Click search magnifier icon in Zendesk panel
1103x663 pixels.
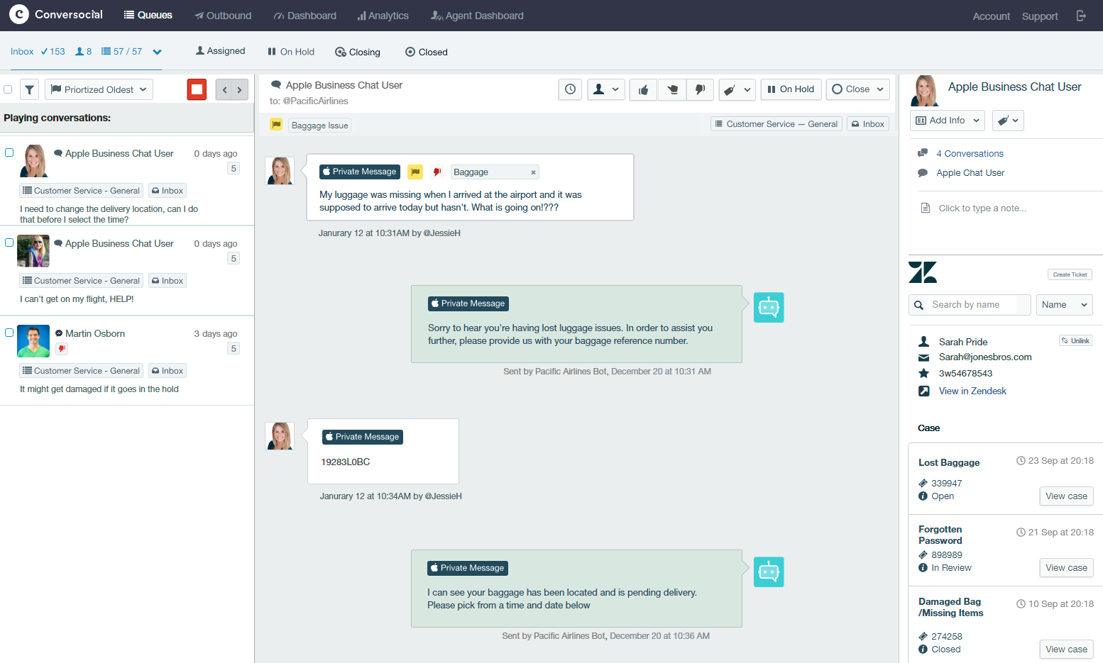918,305
